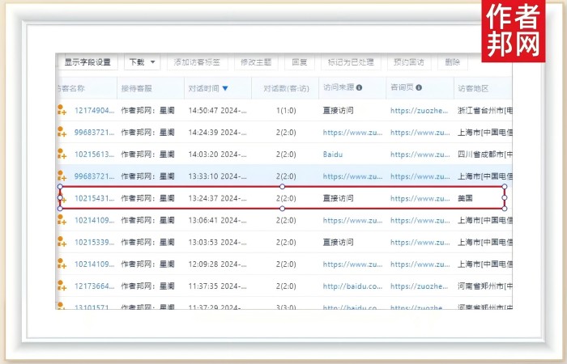Click the 标记为已处理 toolbar button
567x364 pixels.
click(x=350, y=62)
